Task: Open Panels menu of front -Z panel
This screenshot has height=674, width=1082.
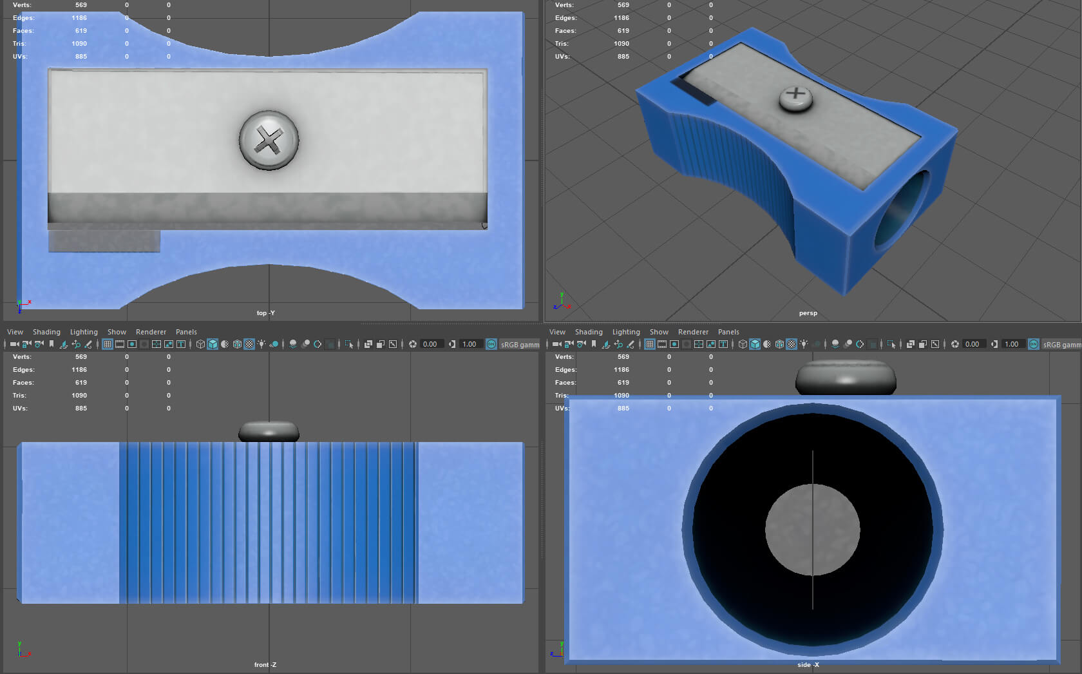Action: pos(186,332)
